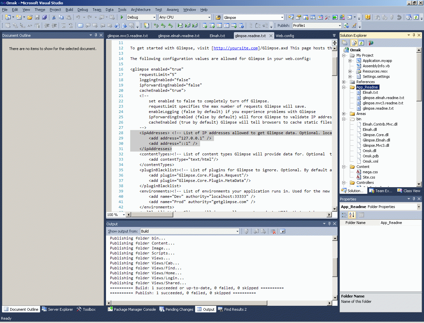Click the editor horizontal scrollbar thumb

point(152,215)
